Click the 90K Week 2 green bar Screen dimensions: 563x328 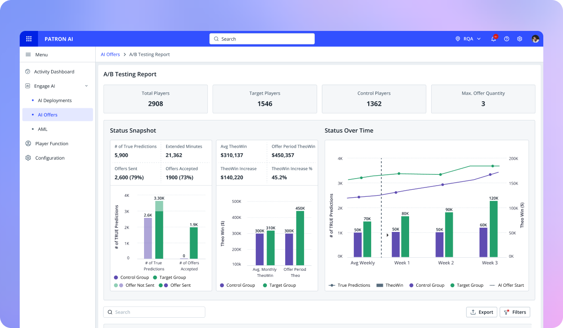449,234
